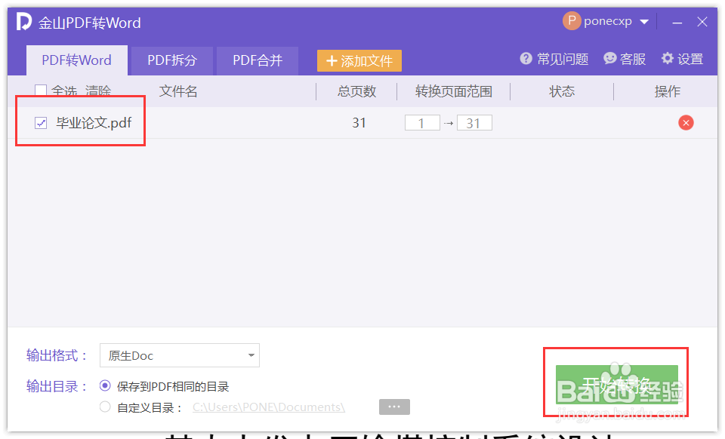Minimize the 金山PDF转Word window
725x439 pixels.
[x=677, y=22]
